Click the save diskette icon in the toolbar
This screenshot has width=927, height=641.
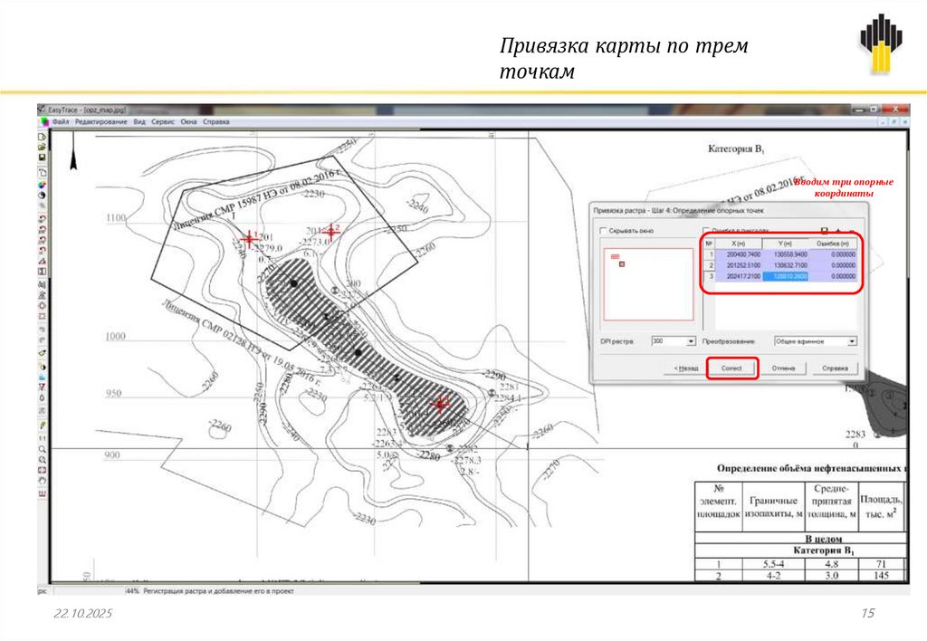coord(43,158)
